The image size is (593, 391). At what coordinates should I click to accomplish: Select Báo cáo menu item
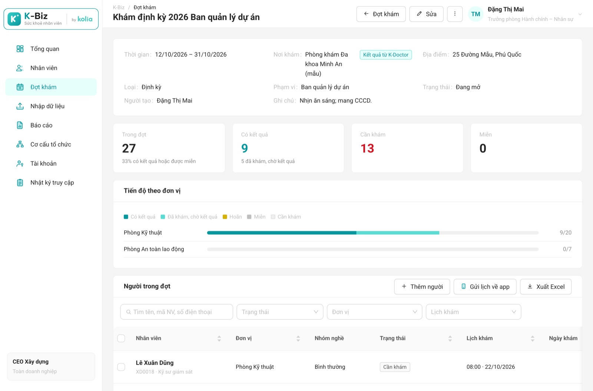(x=51, y=125)
